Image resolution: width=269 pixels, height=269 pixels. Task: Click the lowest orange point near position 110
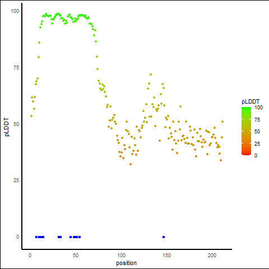131,164
